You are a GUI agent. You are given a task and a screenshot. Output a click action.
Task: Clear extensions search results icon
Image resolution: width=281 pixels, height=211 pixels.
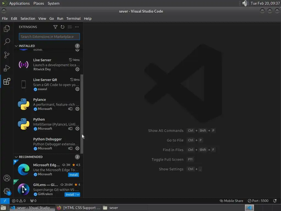tap(69, 27)
